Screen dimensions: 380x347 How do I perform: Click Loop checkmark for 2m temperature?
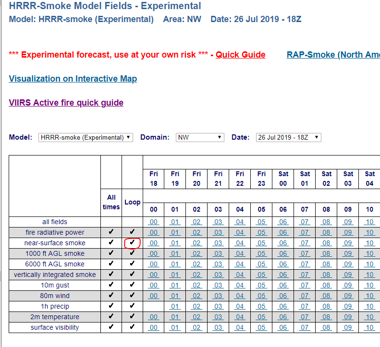[132, 317]
